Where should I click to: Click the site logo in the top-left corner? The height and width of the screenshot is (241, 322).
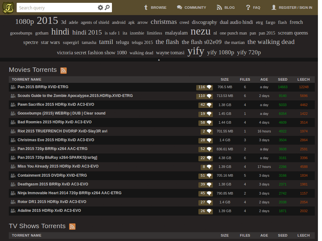(x=8, y=8)
